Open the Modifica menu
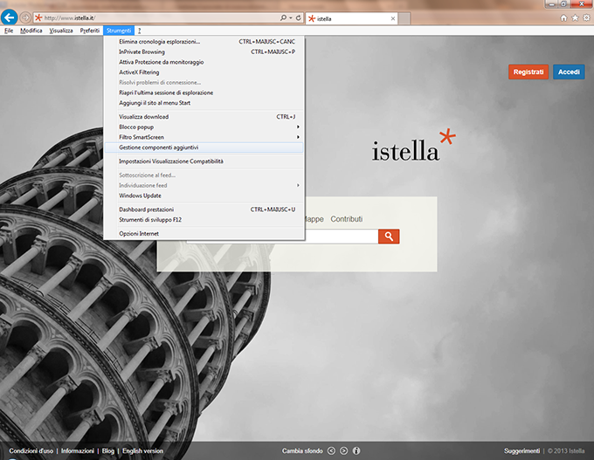The height and width of the screenshot is (460, 594). [x=31, y=31]
